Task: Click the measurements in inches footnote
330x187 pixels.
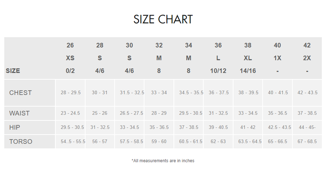Action: coord(163,161)
